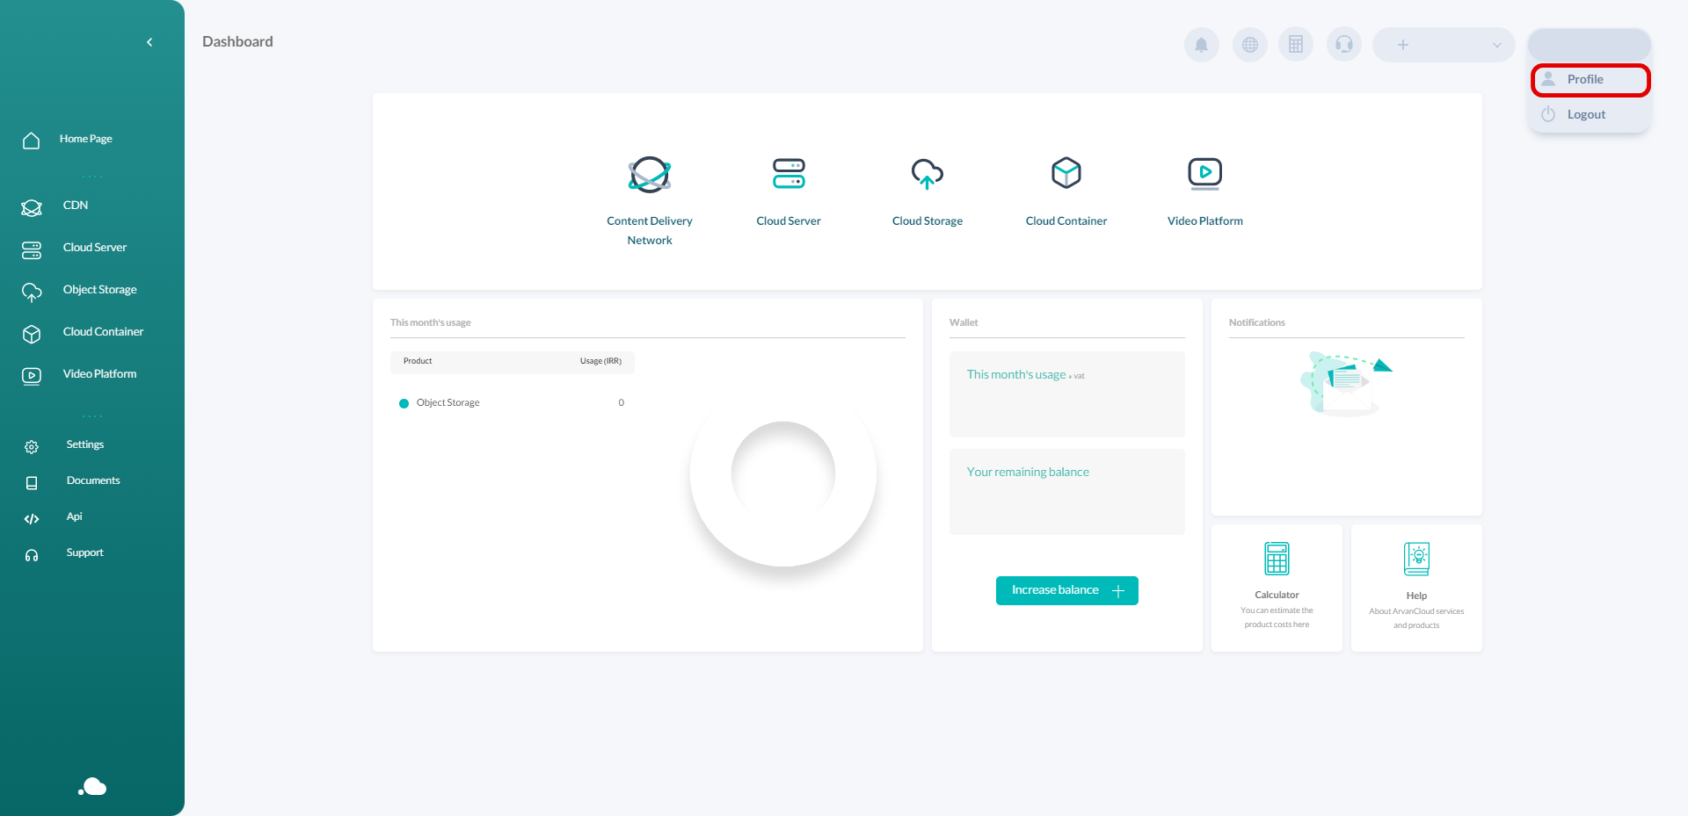Click the Calculator card icon
The height and width of the screenshot is (816, 1688).
pos(1277,559)
